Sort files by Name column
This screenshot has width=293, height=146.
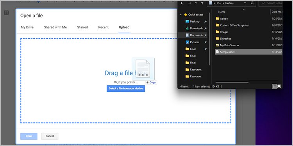(x=222, y=12)
